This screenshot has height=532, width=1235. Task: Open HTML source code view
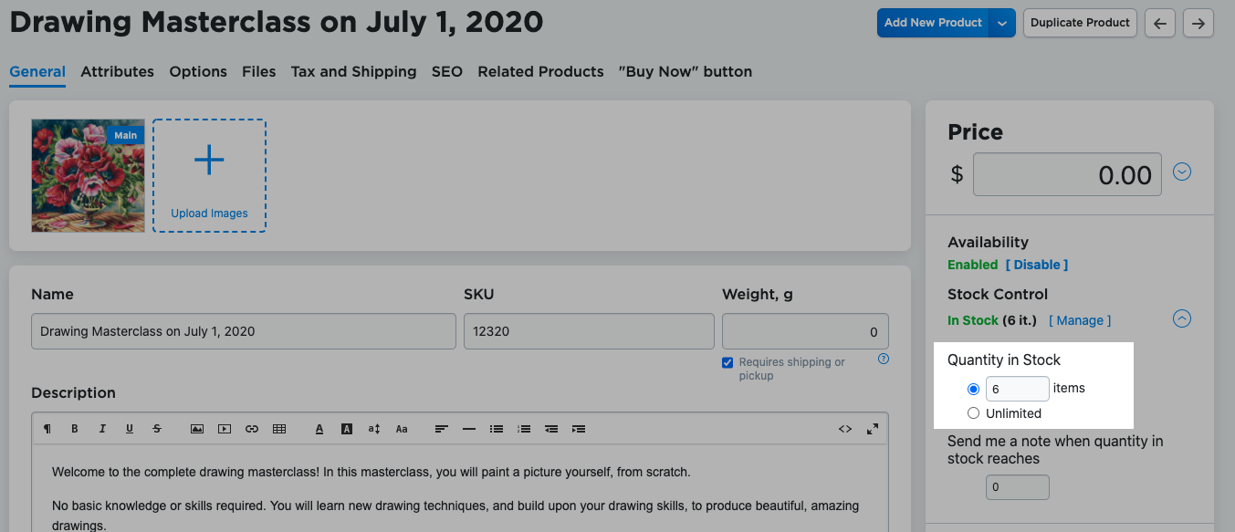[x=845, y=429]
